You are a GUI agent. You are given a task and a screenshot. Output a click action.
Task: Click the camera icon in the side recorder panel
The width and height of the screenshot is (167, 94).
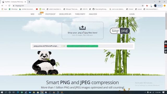tap(166, 43)
